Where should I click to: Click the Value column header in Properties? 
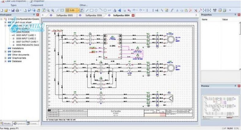pos(225,20)
